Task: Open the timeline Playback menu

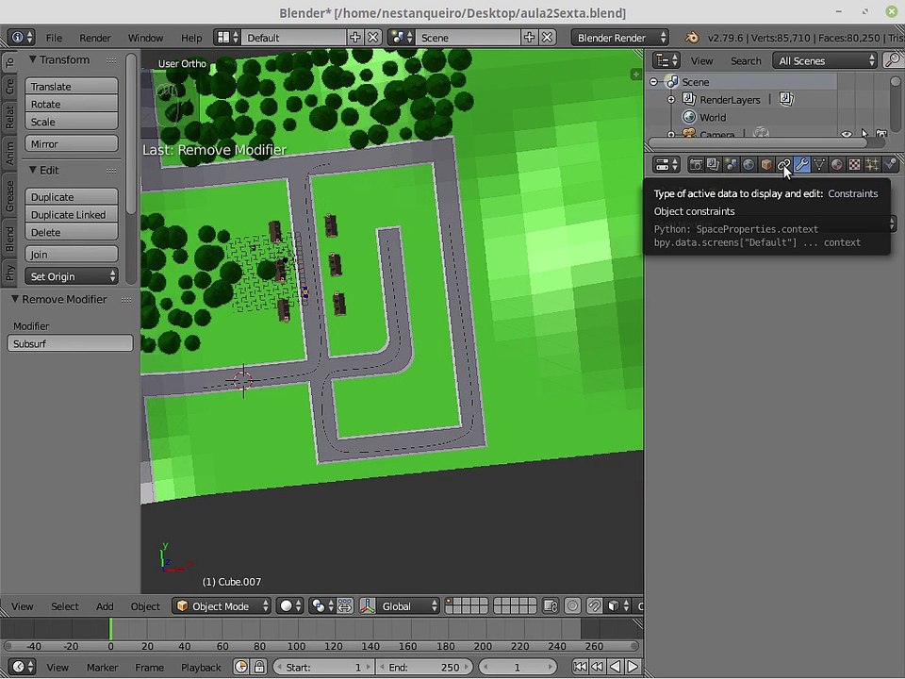Action: pyautogui.click(x=201, y=667)
